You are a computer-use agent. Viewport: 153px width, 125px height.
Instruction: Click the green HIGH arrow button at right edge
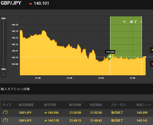click(151, 50)
